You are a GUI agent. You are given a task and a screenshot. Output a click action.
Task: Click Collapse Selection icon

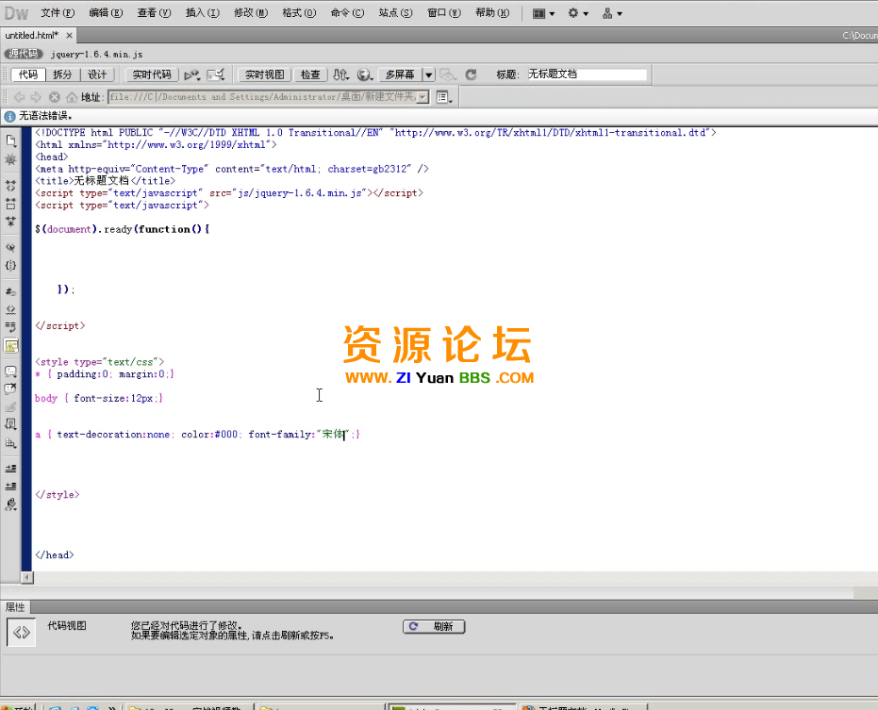point(10,204)
